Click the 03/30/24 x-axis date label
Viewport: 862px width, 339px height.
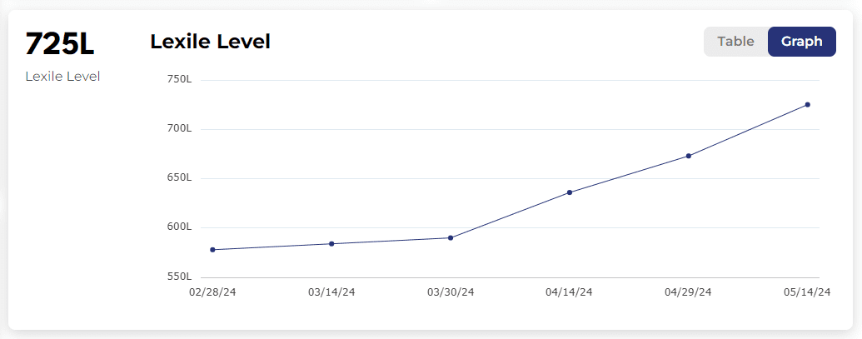click(451, 292)
